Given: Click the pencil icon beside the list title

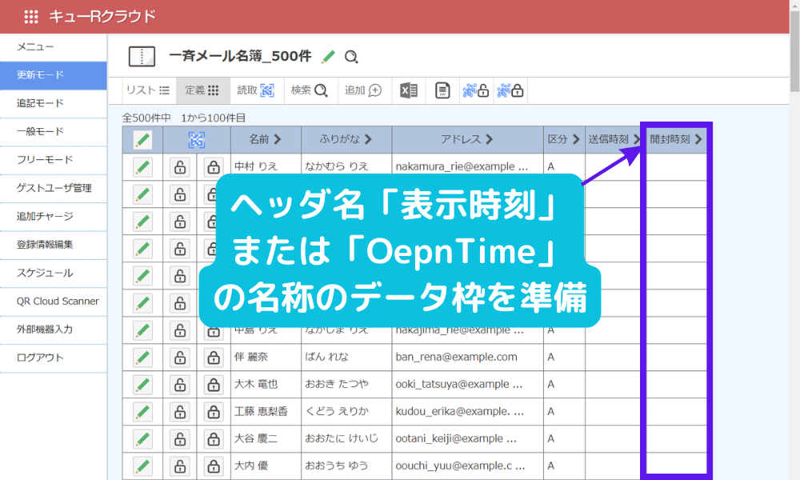Looking at the screenshot, I should (328, 57).
